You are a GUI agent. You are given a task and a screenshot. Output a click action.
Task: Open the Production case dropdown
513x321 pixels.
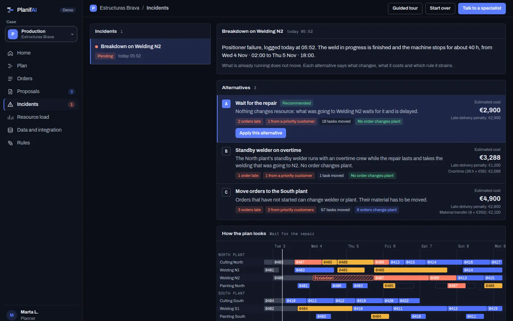41,34
